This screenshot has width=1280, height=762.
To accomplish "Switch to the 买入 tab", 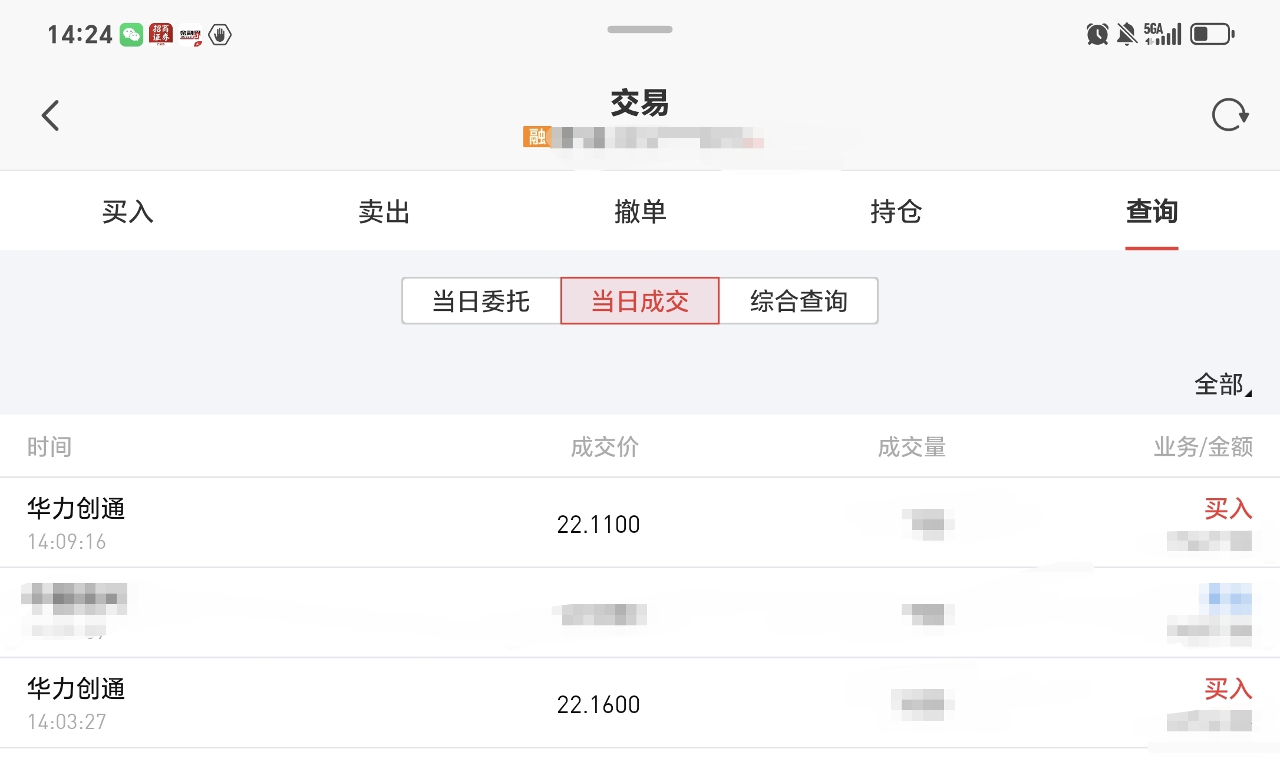I will coord(128,211).
